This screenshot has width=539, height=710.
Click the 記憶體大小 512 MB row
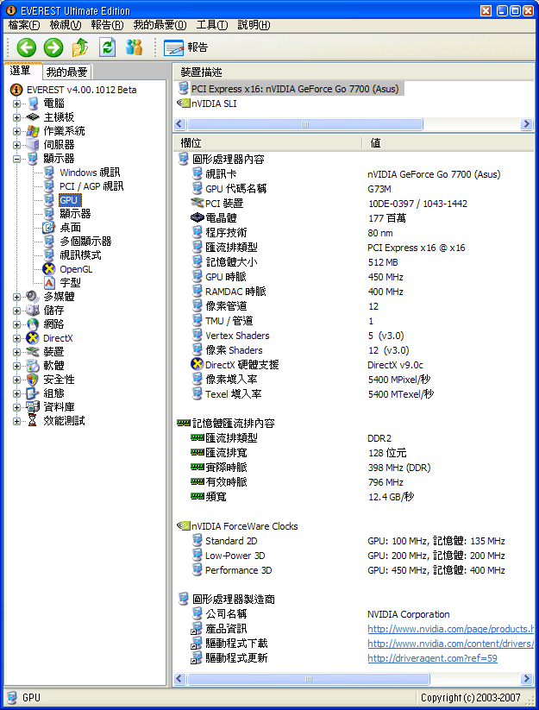point(353,262)
